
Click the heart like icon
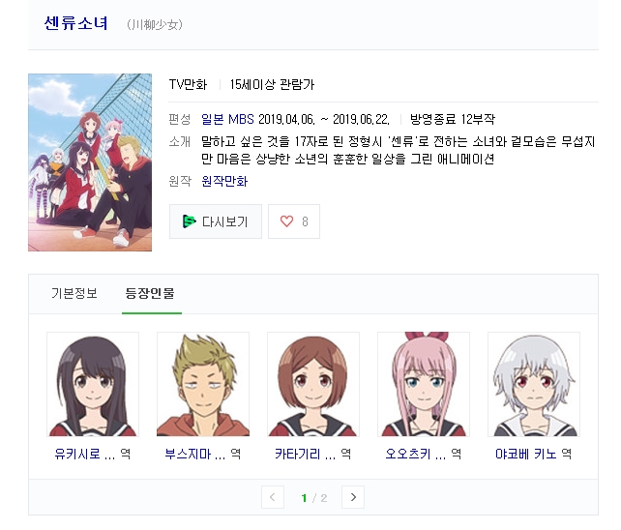point(286,221)
